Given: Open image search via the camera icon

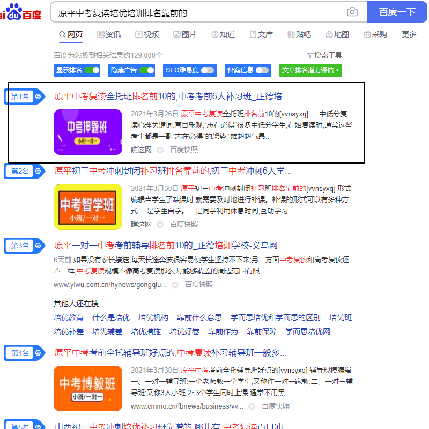Looking at the screenshot, I should click(x=352, y=12).
